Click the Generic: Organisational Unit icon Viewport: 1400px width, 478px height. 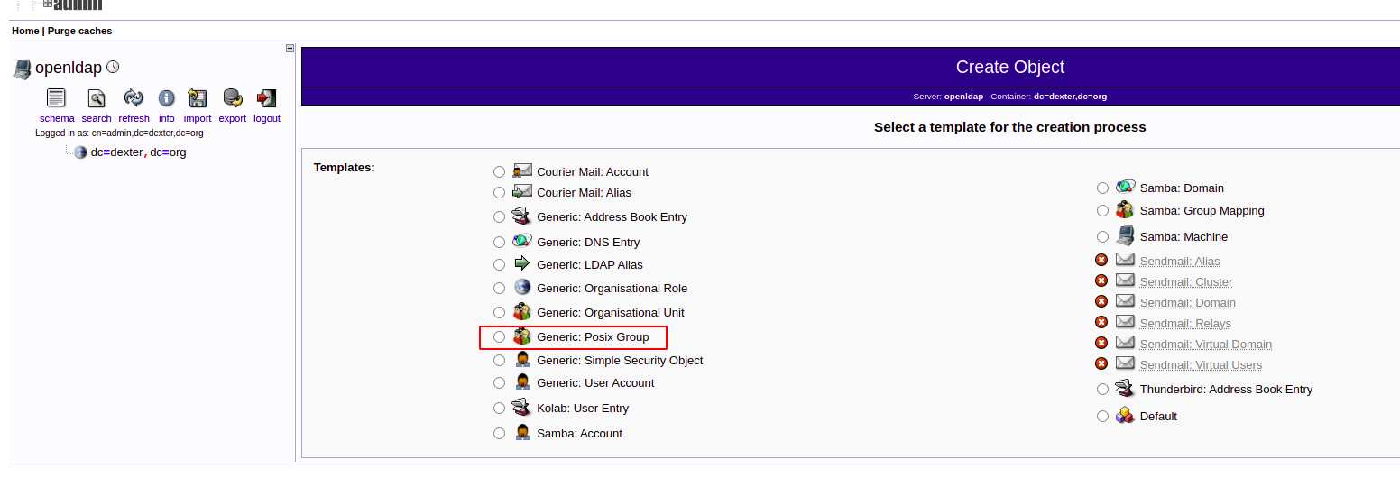[x=521, y=312]
